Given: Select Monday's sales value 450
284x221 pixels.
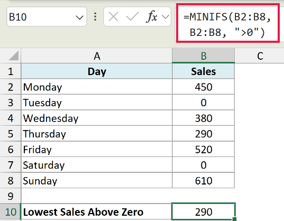Looking at the screenshot, I should click(x=203, y=87).
